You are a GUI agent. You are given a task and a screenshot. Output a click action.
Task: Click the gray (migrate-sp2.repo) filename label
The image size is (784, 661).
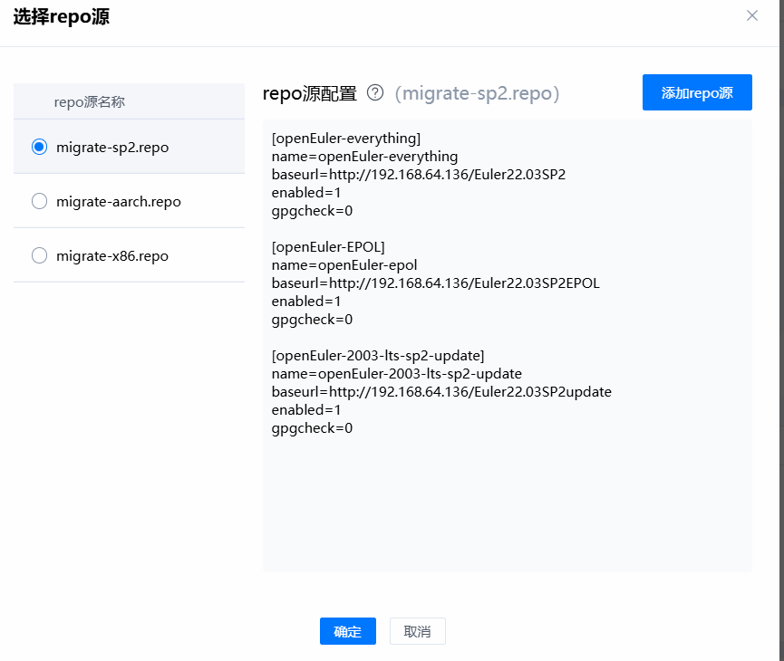point(477,93)
